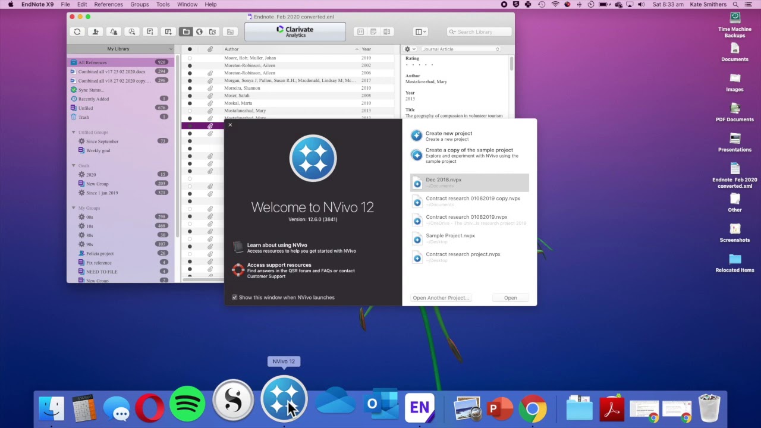The width and height of the screenshot is (761, 428).
Task: Select Integrated Library and Online Search mode icon
Action: 212,32
